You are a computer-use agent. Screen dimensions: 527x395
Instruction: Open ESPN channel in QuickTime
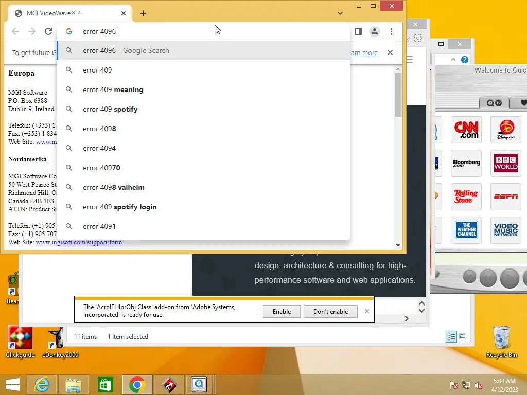tap(506, 197)
